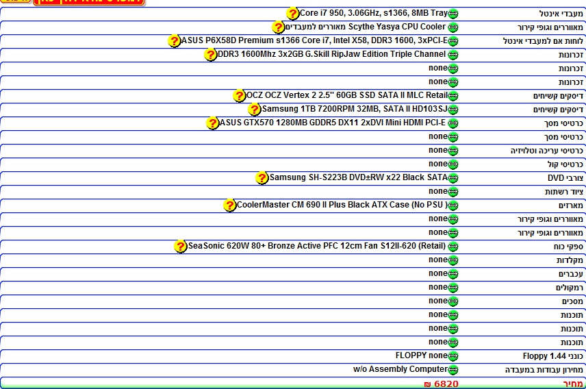Select the CoolerMaster CM 690 II Plus item

[342, 205]
